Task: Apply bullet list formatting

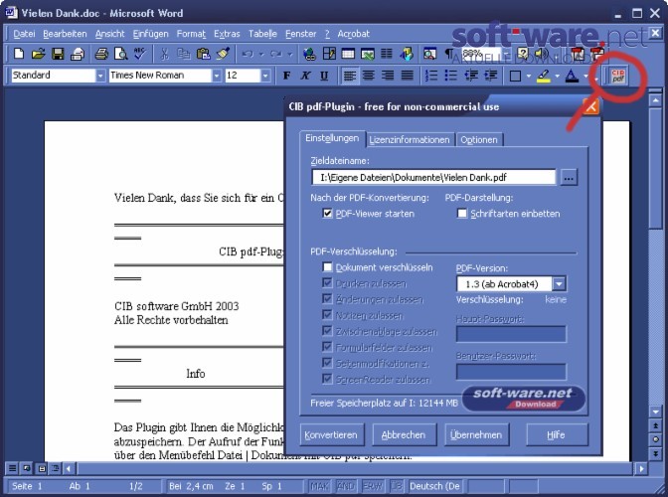Action: 450,76
